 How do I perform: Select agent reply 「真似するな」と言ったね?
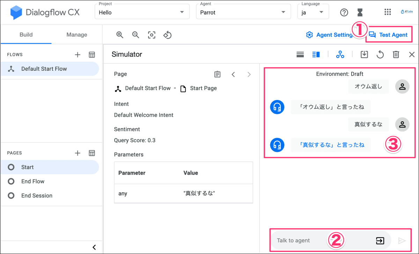[x=331, y=145]
